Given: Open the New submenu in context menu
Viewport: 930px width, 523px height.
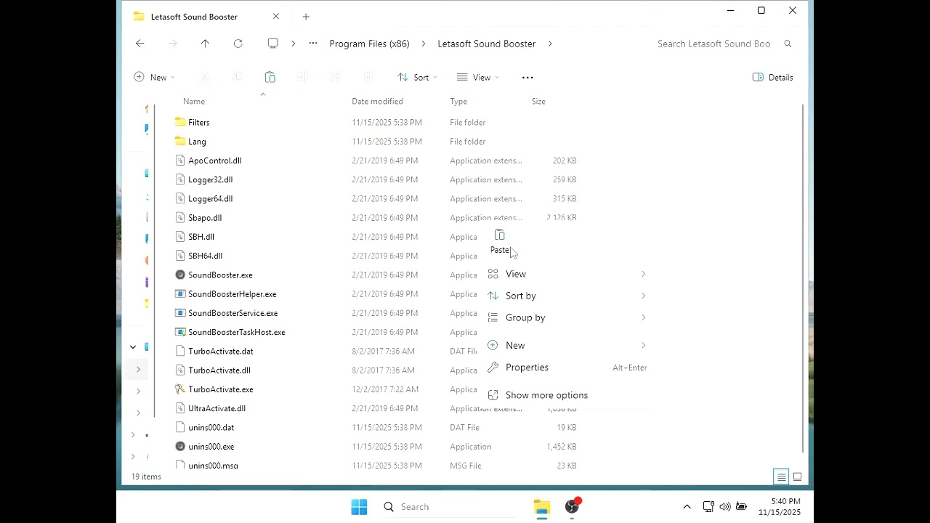Looking at the screenshot, I should pyautogui.click(x=567, y=345).
